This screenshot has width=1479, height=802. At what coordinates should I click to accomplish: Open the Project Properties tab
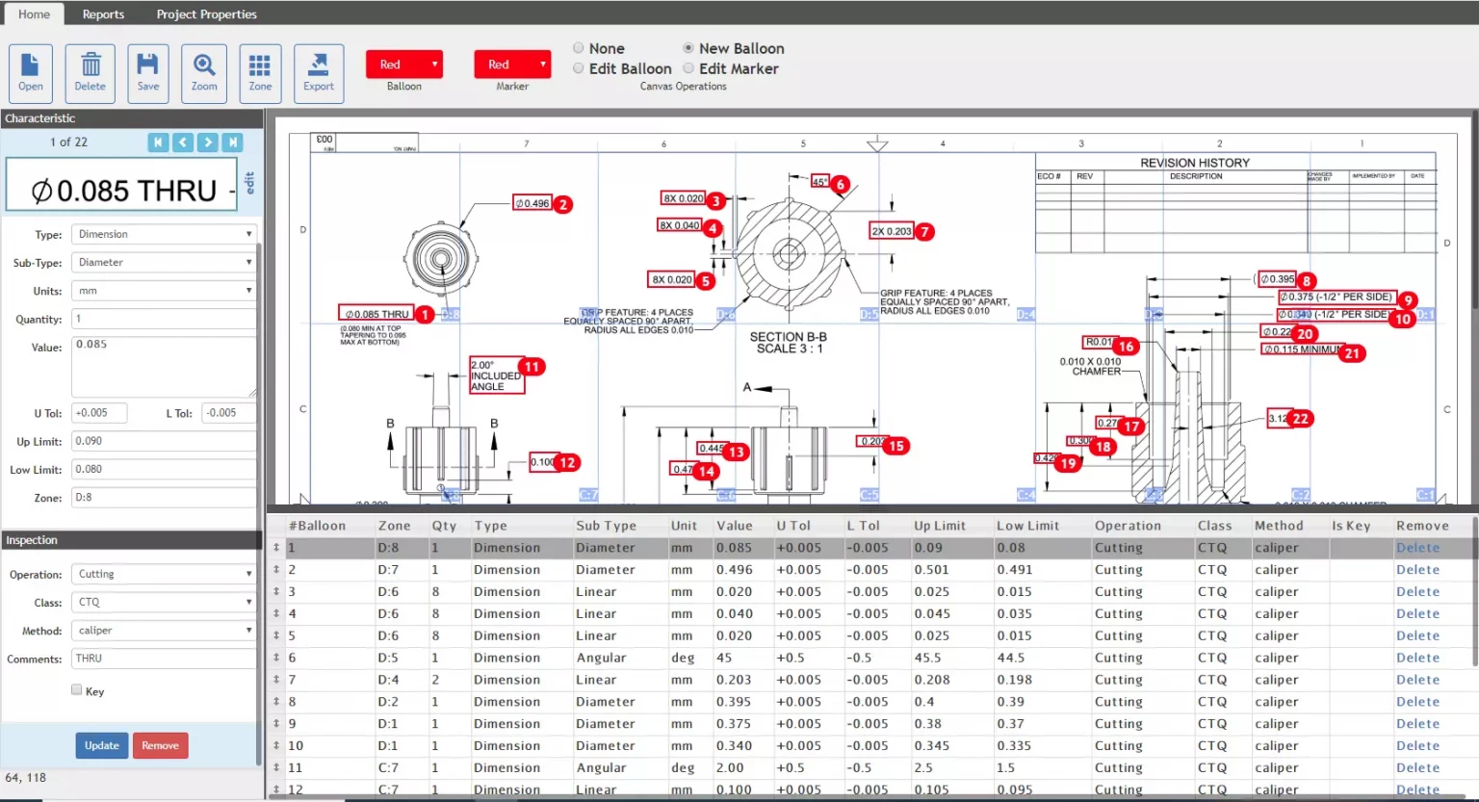(206, 14)
